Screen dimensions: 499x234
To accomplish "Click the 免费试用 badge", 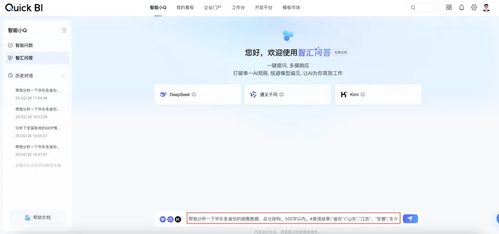I will click(341, 53).
